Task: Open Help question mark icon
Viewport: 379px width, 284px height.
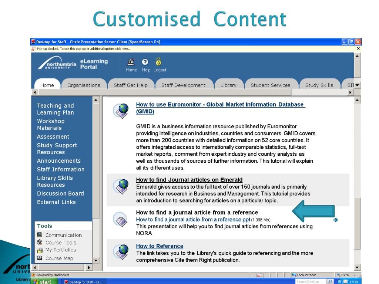Action: pos(145,62)
